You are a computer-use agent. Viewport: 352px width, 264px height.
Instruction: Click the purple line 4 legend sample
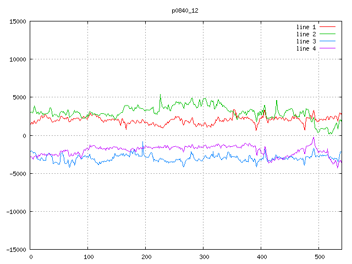[328, 48]
